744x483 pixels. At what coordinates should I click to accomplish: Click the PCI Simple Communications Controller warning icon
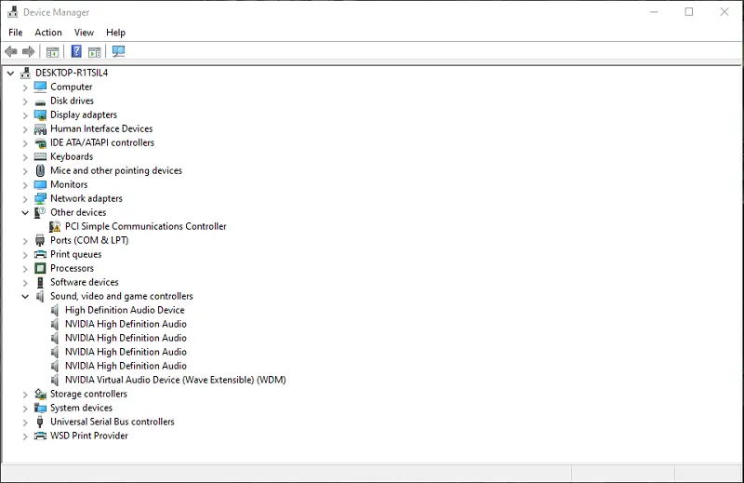pyautogui.click(x=55, y=226)
